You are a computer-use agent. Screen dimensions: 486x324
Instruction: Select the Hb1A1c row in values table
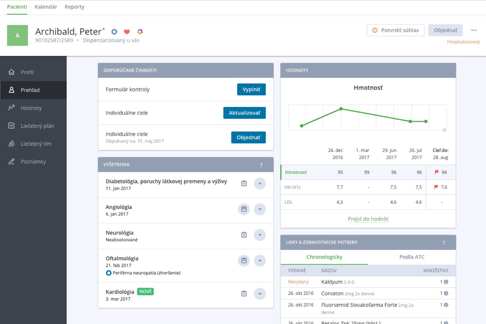[x=293, y=187]
